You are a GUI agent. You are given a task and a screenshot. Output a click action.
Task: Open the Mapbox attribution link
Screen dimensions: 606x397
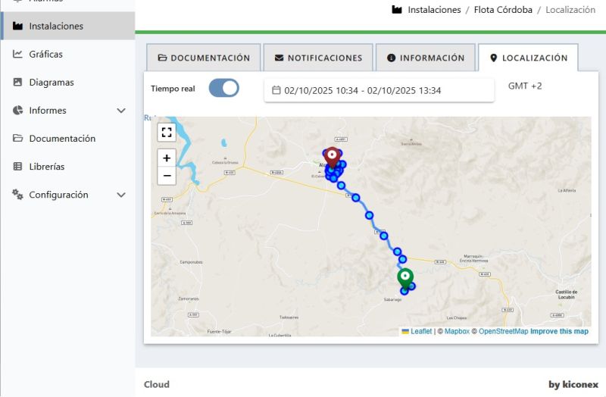pos(457,331)
